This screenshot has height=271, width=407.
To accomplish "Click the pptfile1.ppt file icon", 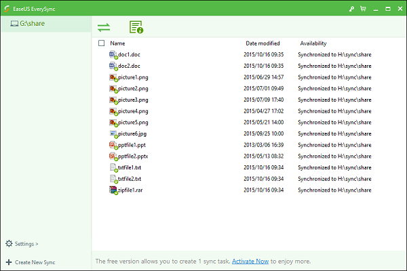I will coord(113,145).
